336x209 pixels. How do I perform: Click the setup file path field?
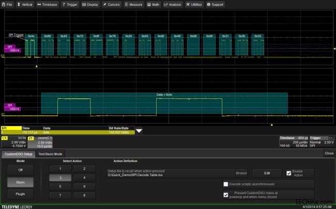pyautogui.click(x=171, y=173)
